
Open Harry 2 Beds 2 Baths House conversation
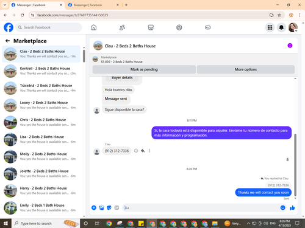pos(41,191)
